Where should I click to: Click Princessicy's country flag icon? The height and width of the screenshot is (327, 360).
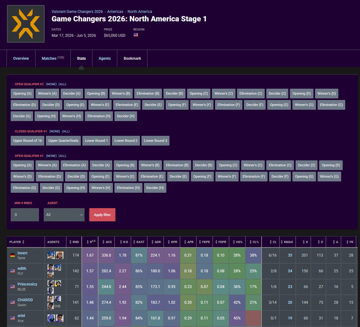[x=13, y=286]
